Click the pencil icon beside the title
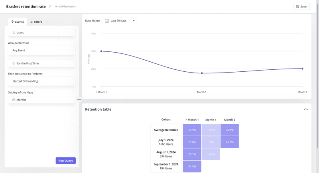319x173 pixels. pyautogui.click(x=50, y=6)
